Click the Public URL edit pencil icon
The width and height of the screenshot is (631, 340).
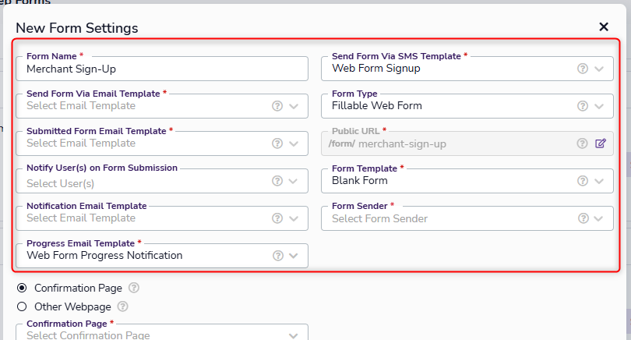pyautogui.click(x=600, y=143)
